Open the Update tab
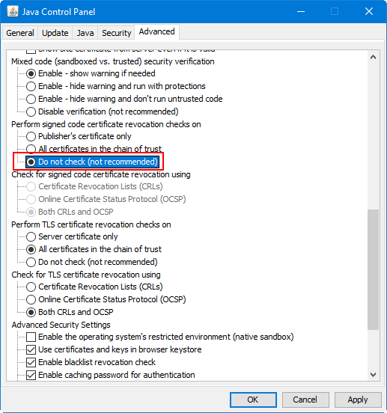Screen dimensions: 387x413 (x=55, y=33)
